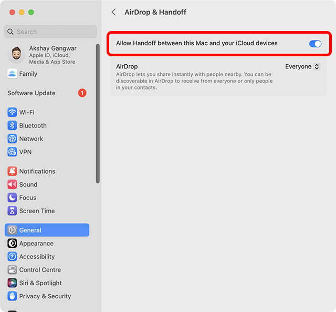Click the sidebar scrollbar
Screen dimensions: 336x312
[x=98, y=114]
